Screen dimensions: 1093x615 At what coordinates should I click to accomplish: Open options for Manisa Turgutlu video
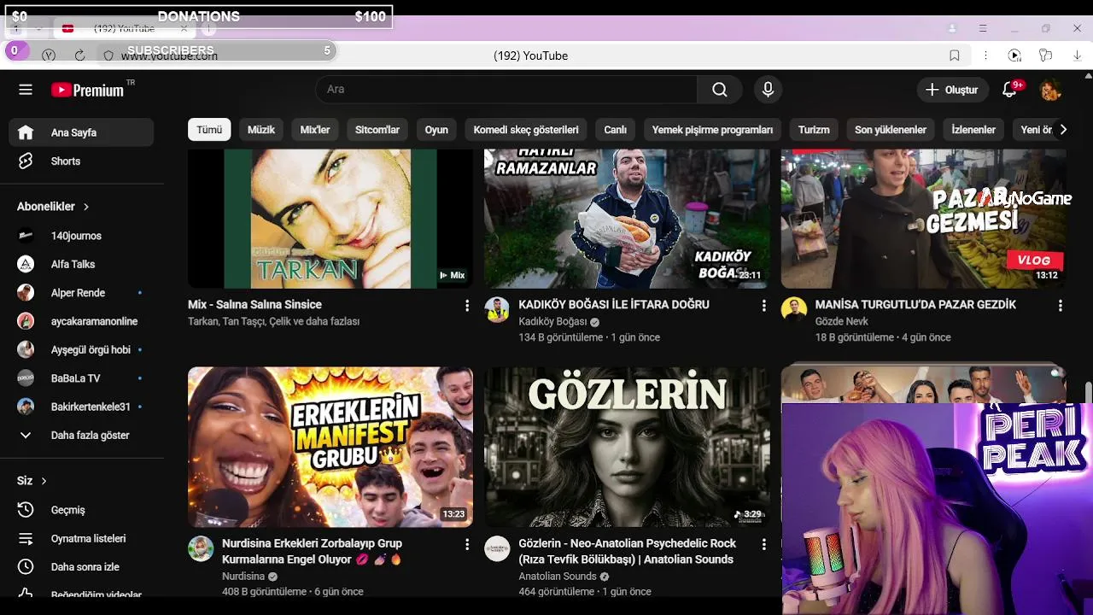coord(1060,306)
